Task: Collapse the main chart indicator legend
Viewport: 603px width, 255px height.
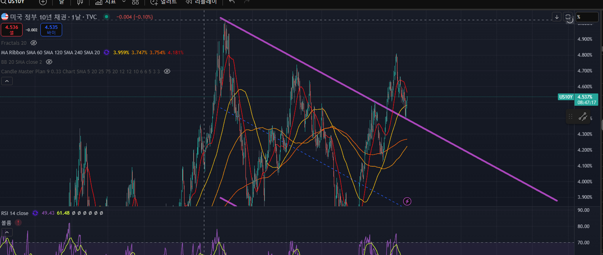Action: coord(7,81)
